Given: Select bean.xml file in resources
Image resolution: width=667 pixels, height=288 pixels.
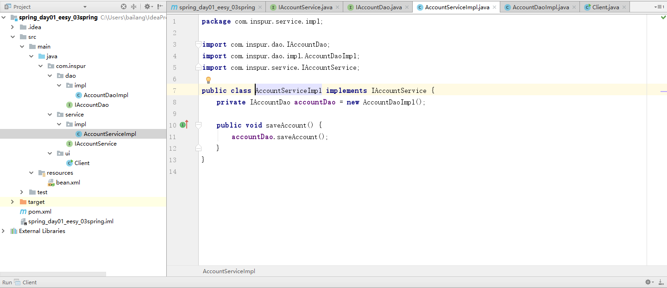Looking at the screenshot, I should 68,183.
